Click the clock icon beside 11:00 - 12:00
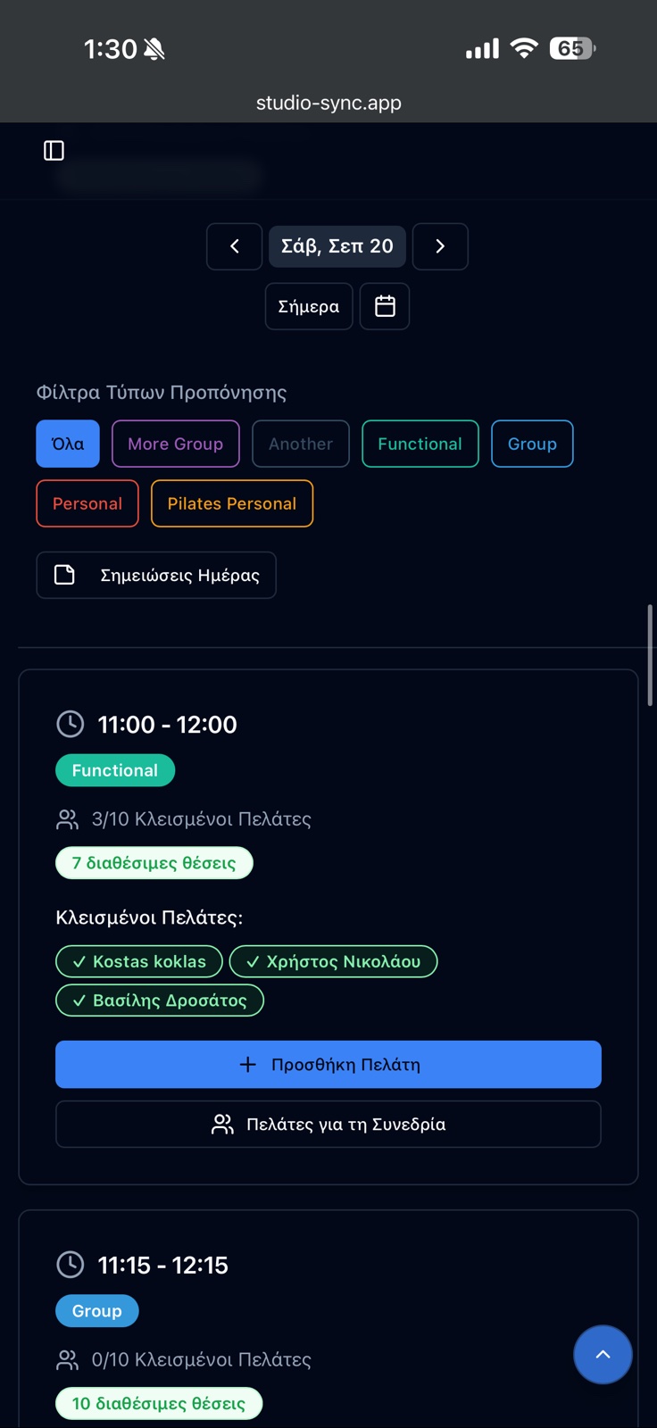 (71, 724)
